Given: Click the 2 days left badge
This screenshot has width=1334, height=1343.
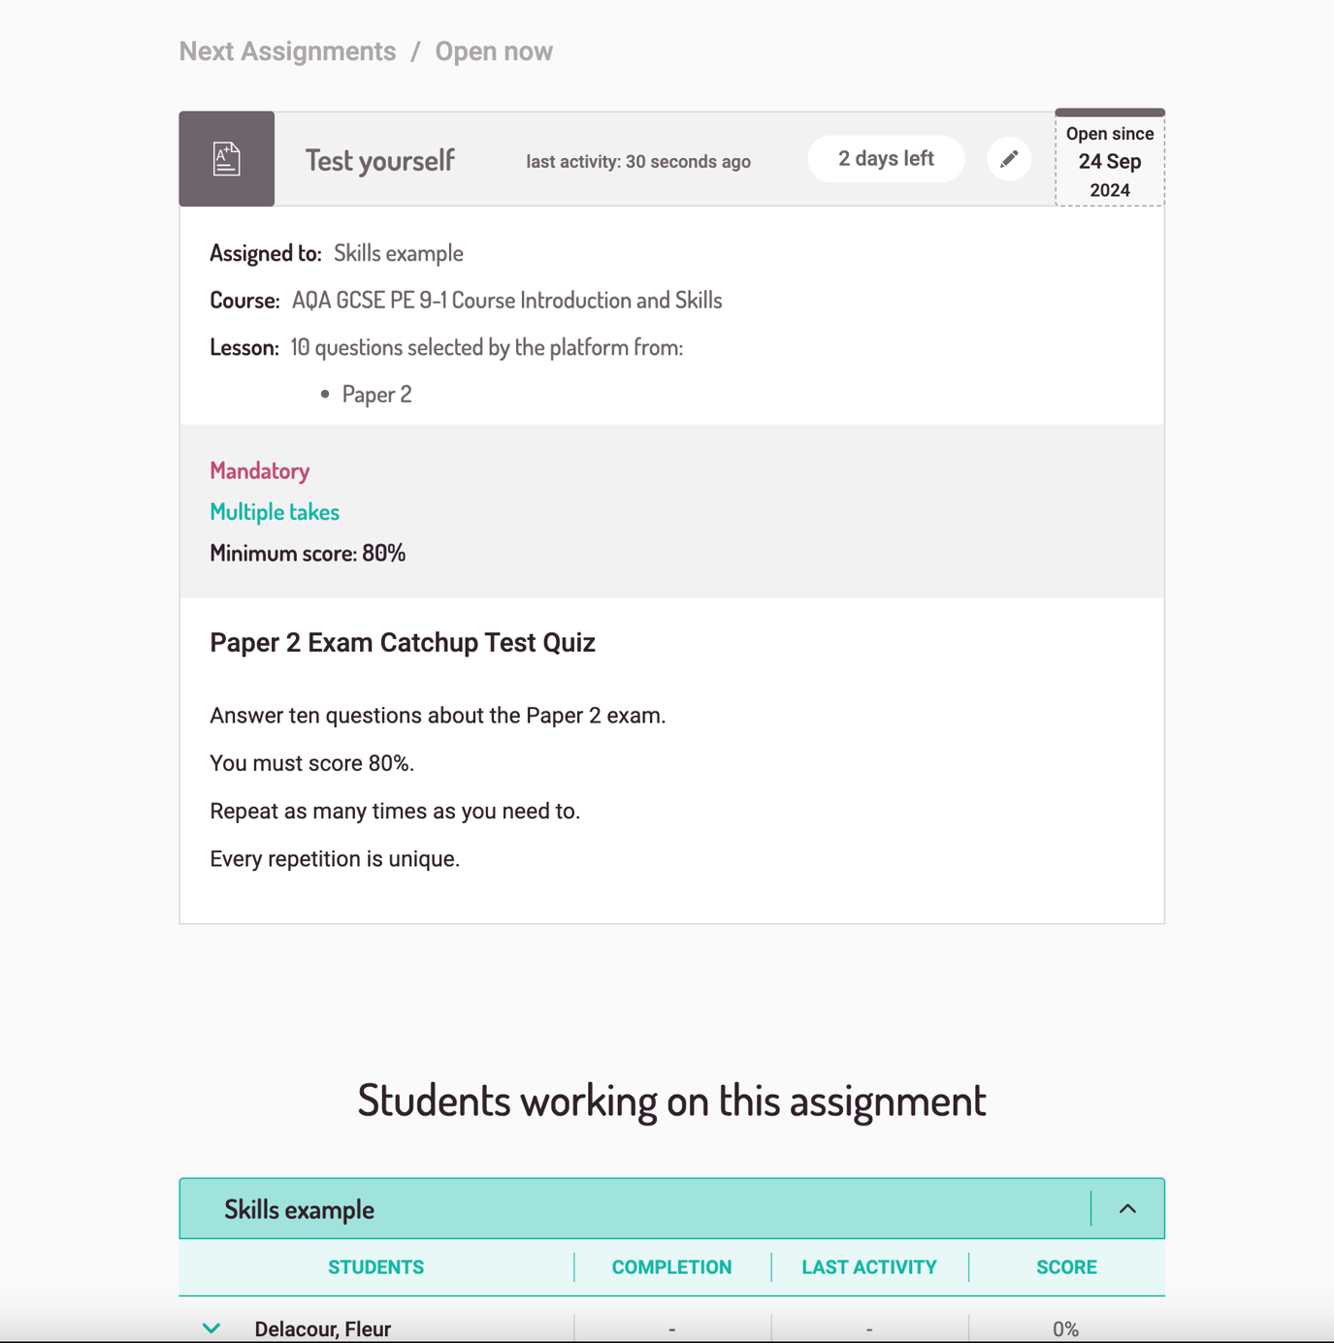Looking at the screenshot, I should [x=886, y=159].
